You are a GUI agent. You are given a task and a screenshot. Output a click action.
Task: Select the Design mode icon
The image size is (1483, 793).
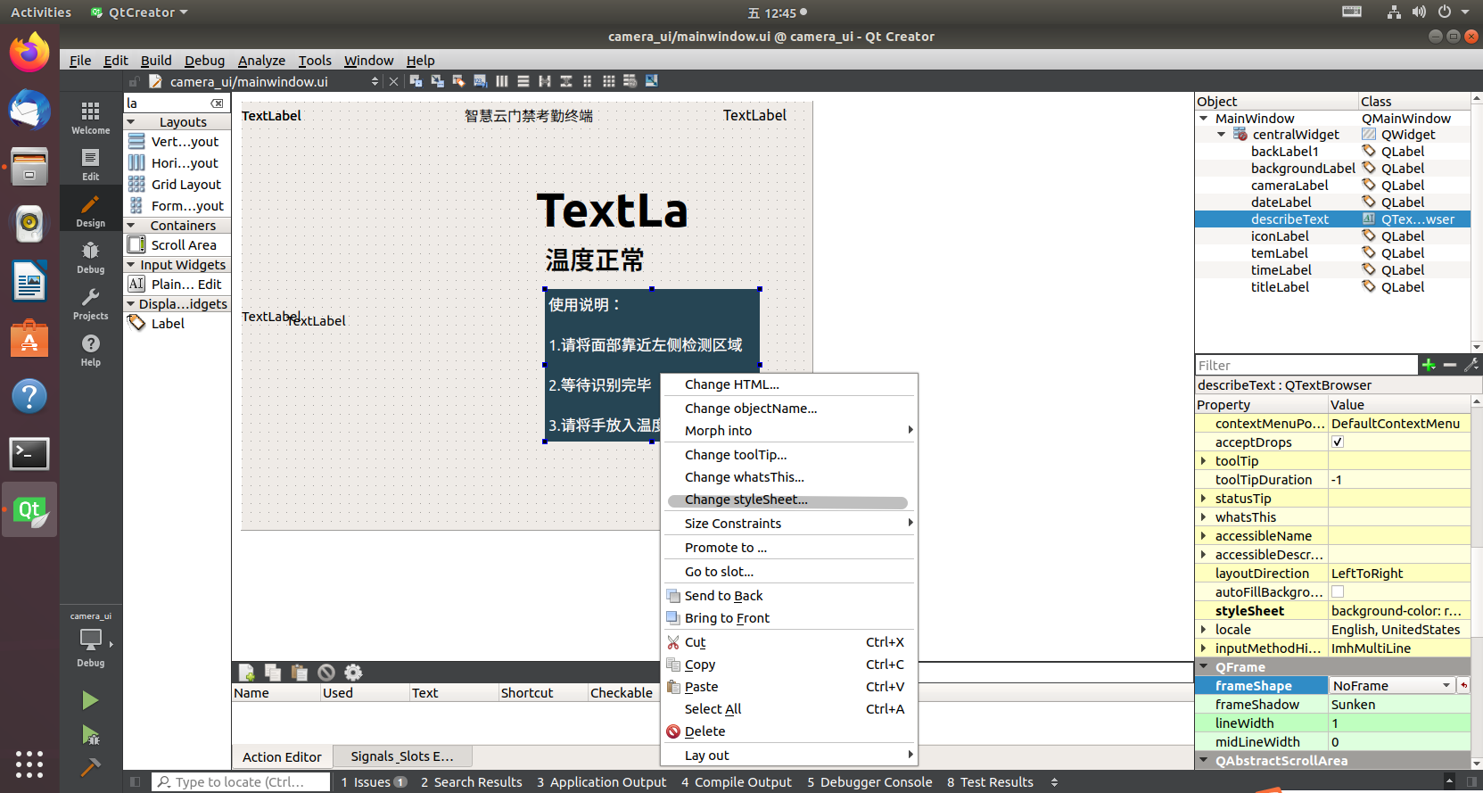(90, 211)
